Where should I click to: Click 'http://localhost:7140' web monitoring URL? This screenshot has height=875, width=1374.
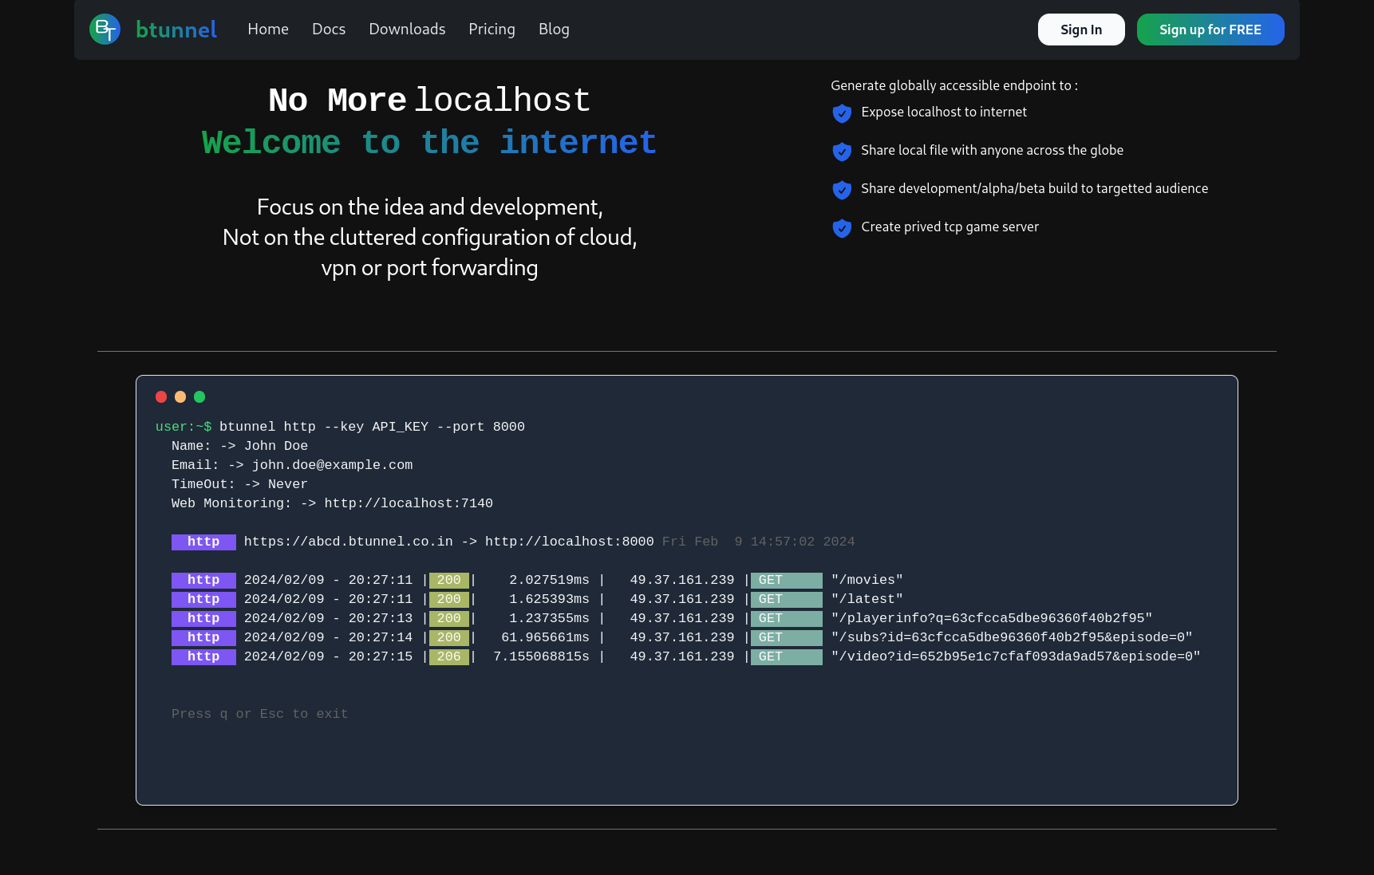click(409, 503)
